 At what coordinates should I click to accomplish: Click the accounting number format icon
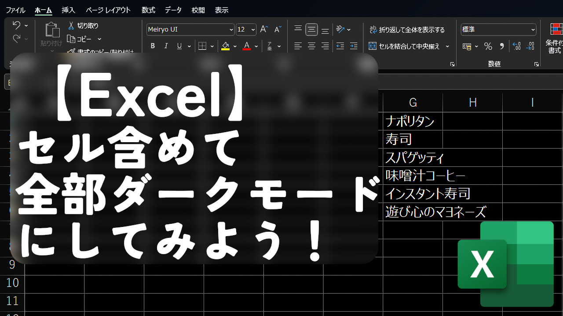tap(467, 46)
